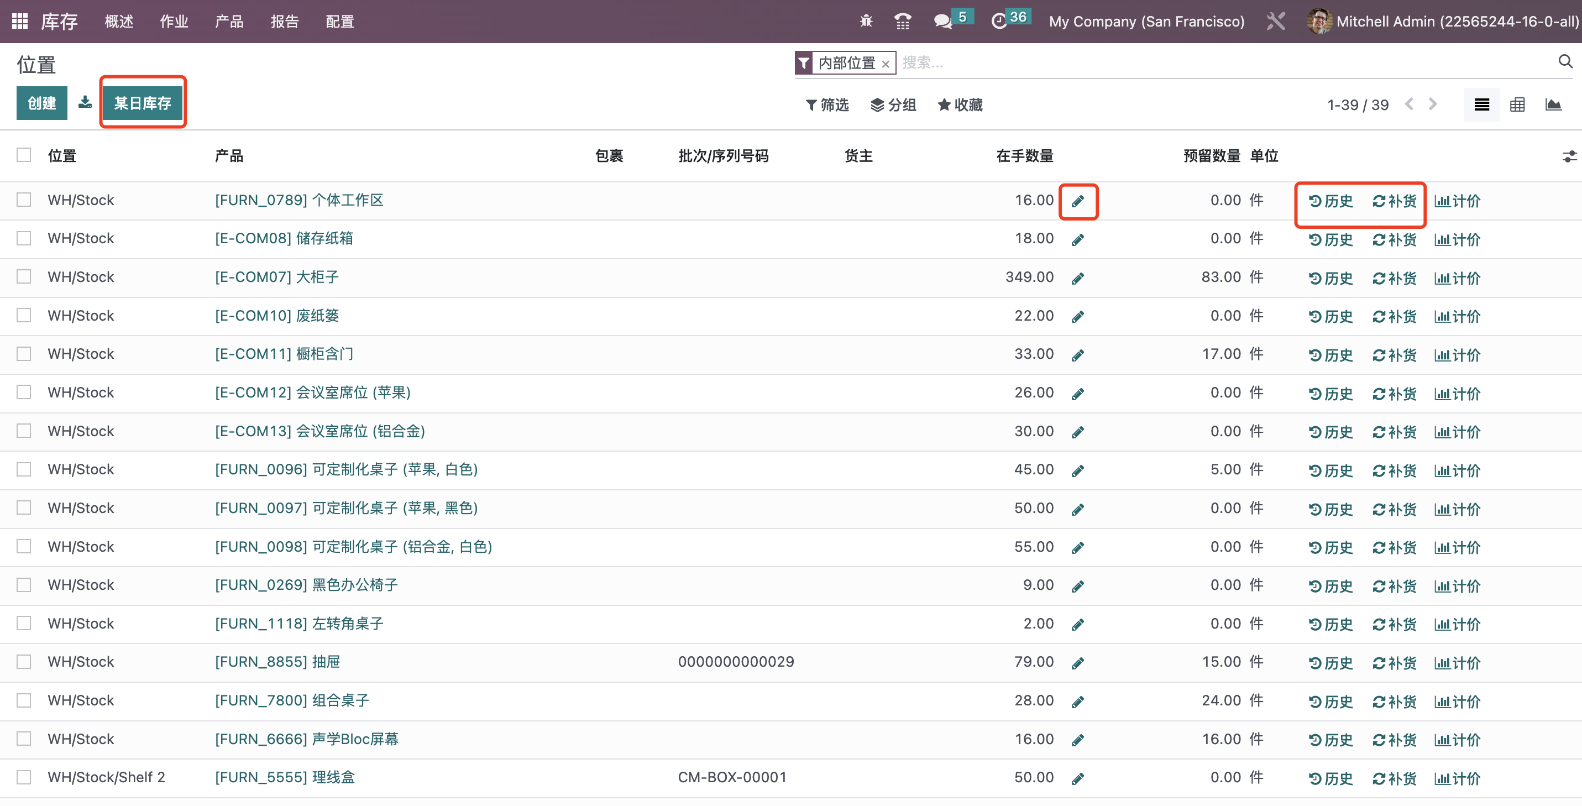This screenshot has width=1582, height=806.
Task: Check the 大柜子 row checkbox
Action: [x=24, y=276]
